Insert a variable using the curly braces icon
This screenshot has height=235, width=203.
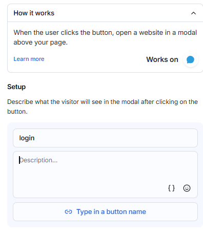pos(171,188)
